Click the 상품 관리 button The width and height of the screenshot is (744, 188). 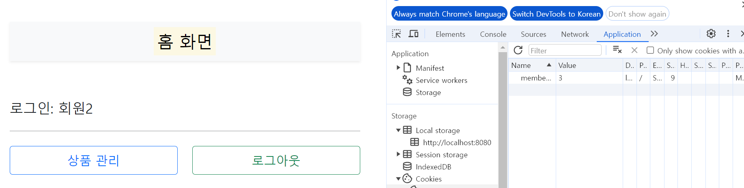(x=94, y=161)
